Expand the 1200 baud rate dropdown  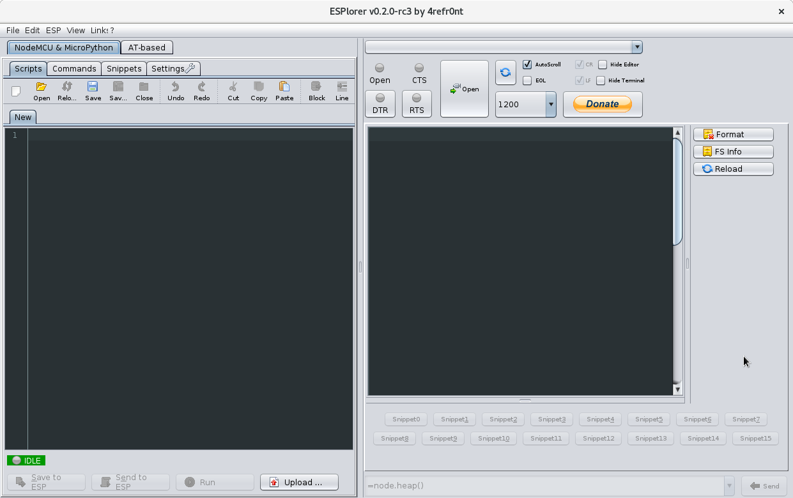click(x=550, y=104)
